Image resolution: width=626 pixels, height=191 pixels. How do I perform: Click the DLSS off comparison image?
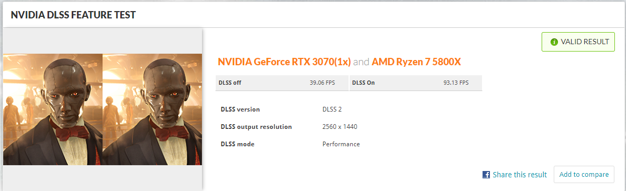coord(53,109)
